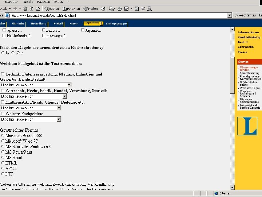Open the Lehrwerke sidebar link
This screenshot has width=262, height=197.
click(246, 47)
